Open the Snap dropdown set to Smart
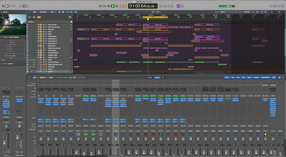This screenshot has height=157, width=286. [x=228, y=12]
